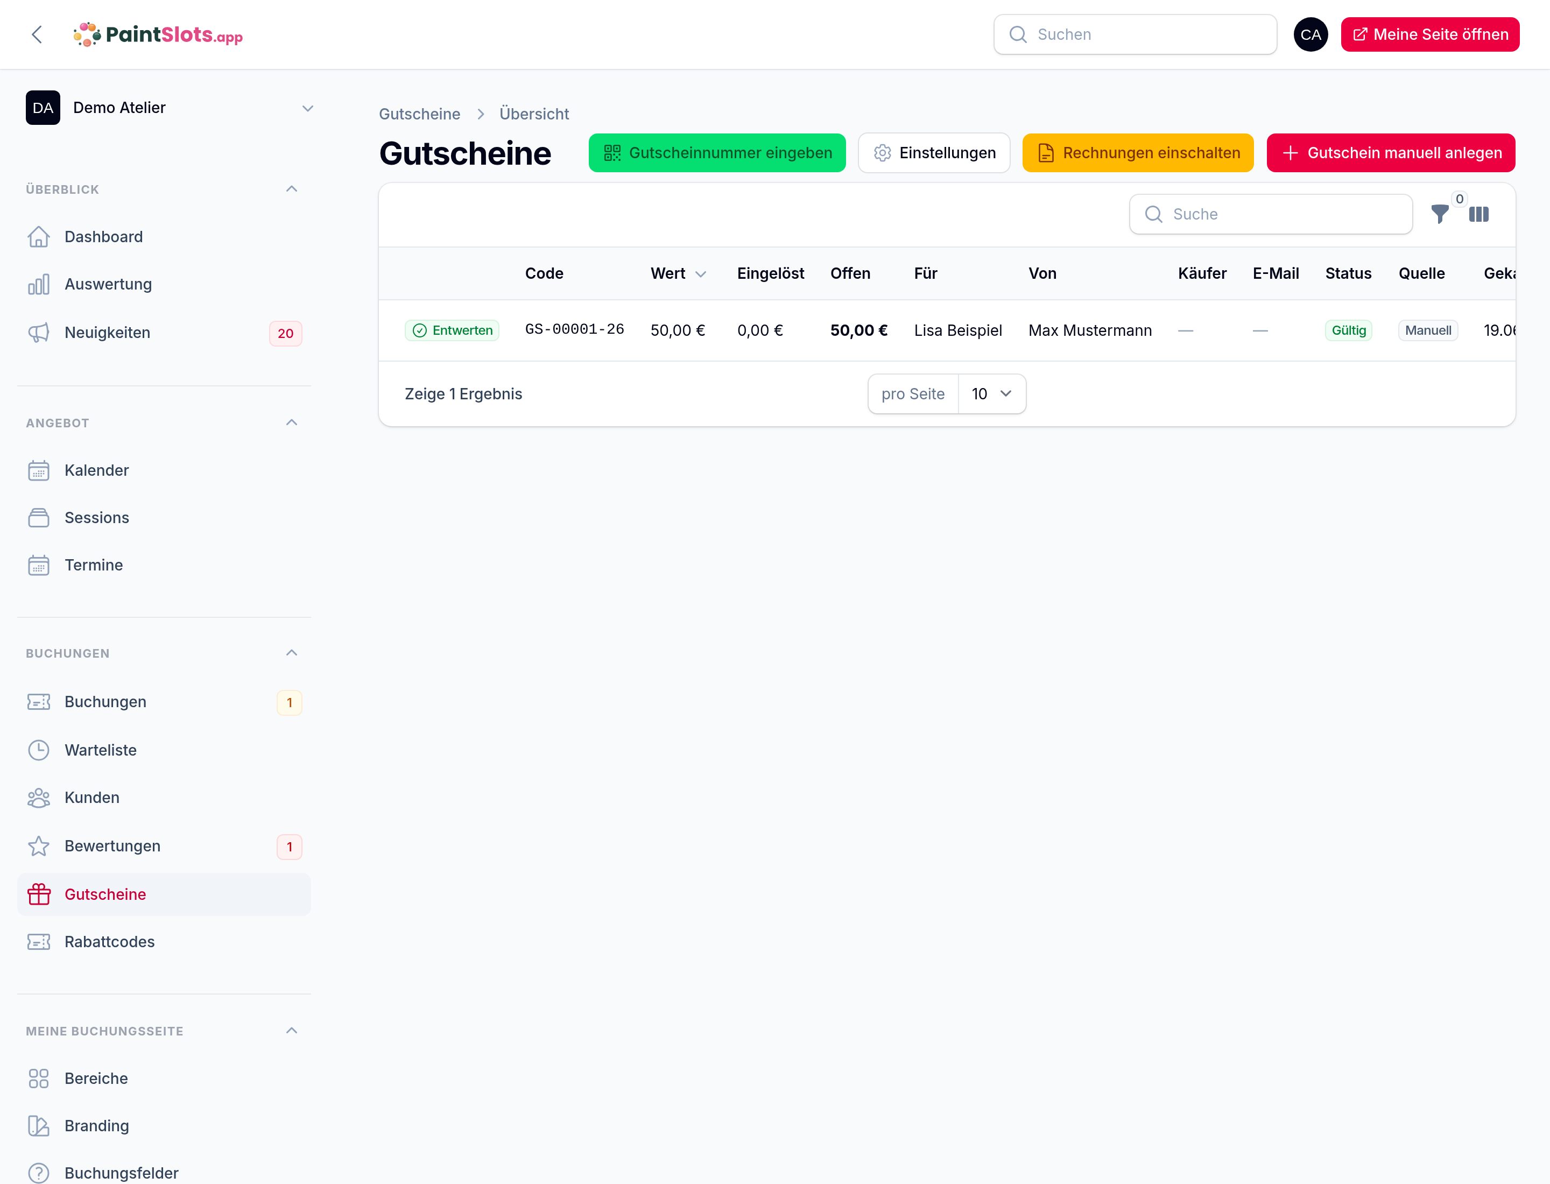This screenshot has height=1184, width=1550.
Task: Expand the Demo Atelier switcher
Action: 170,108
